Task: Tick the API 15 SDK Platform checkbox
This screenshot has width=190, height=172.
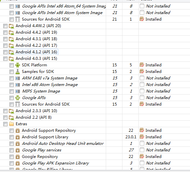Action: click(x=11, y=65)
